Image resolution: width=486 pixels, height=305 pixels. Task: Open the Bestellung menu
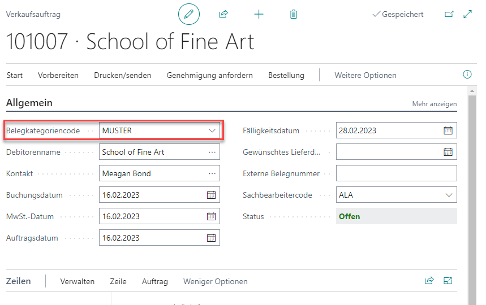pyautogui.click(x=286, y=75)
